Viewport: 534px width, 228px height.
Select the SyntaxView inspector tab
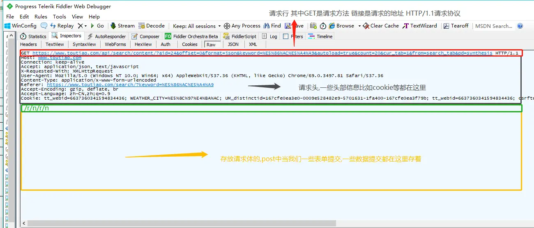(84, 44)
